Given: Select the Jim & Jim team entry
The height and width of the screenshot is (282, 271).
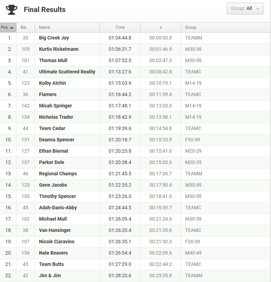Looking at the screenshot, I should point(135,276).
